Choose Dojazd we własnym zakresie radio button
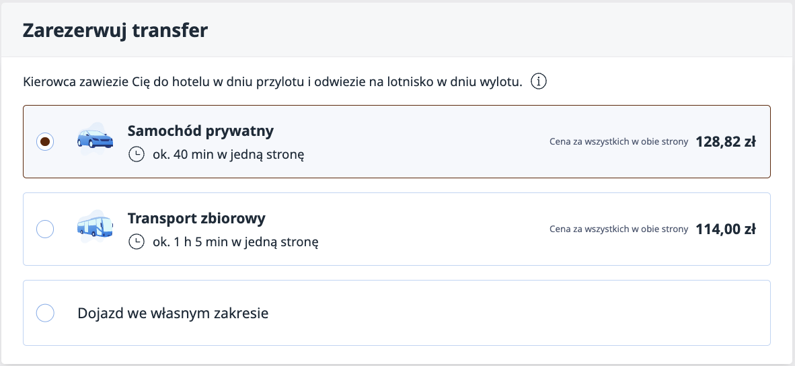The width and height of the screenshot is (795, 366). 45,313
